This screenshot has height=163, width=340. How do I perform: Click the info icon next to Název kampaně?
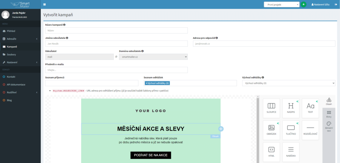[64, 24]
